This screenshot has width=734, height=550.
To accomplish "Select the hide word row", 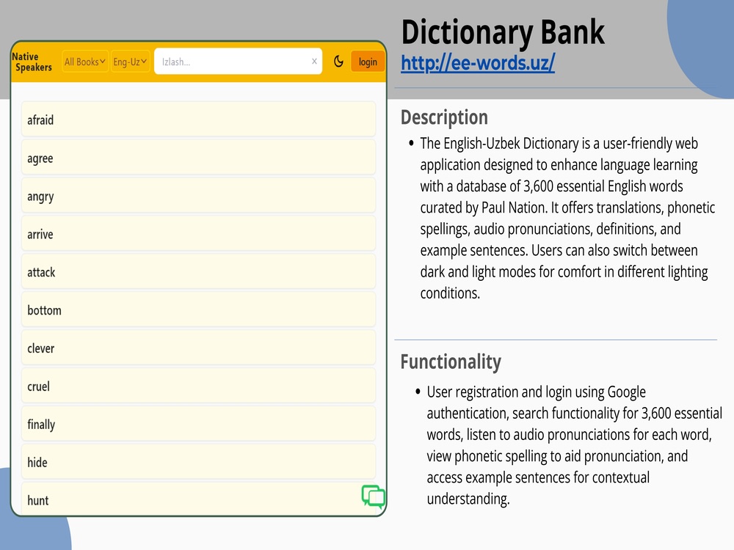I will [x=198, y=462].
